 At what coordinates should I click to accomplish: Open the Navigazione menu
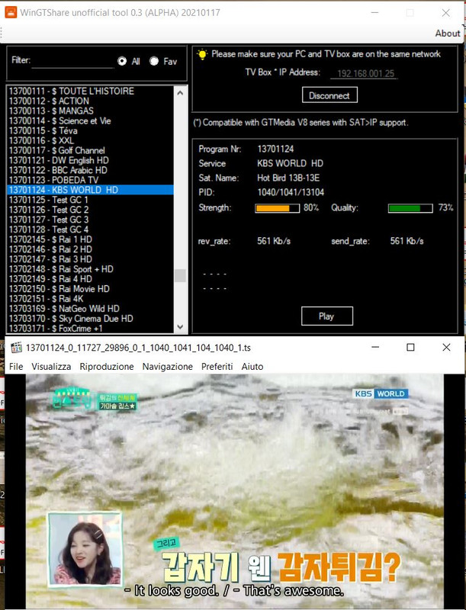coord(167,367)
